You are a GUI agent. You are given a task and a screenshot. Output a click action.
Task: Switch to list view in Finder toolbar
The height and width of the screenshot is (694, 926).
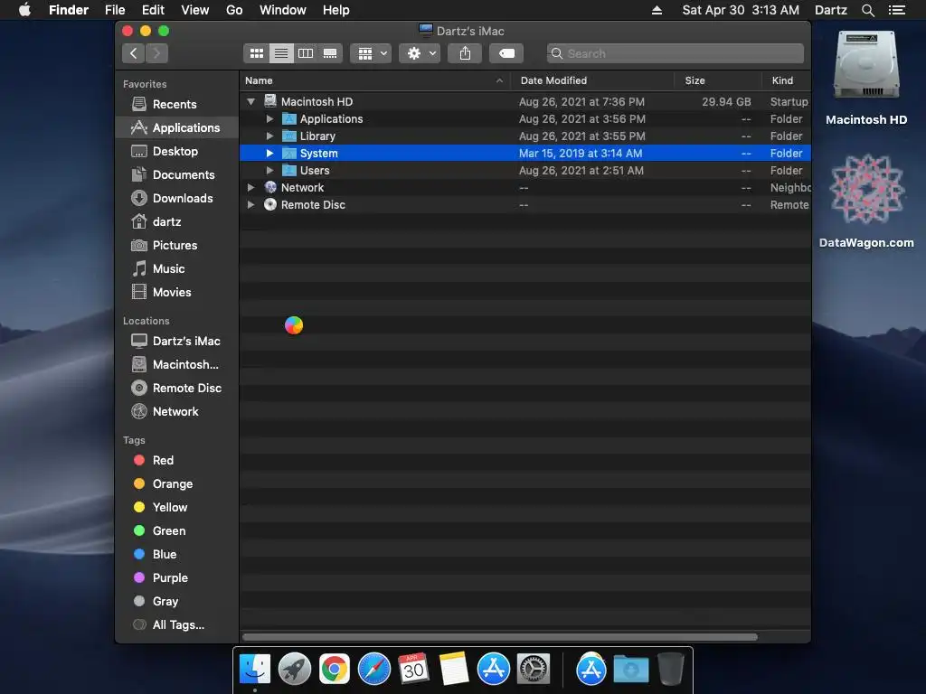pyautogui.click(x=281, y=53)
